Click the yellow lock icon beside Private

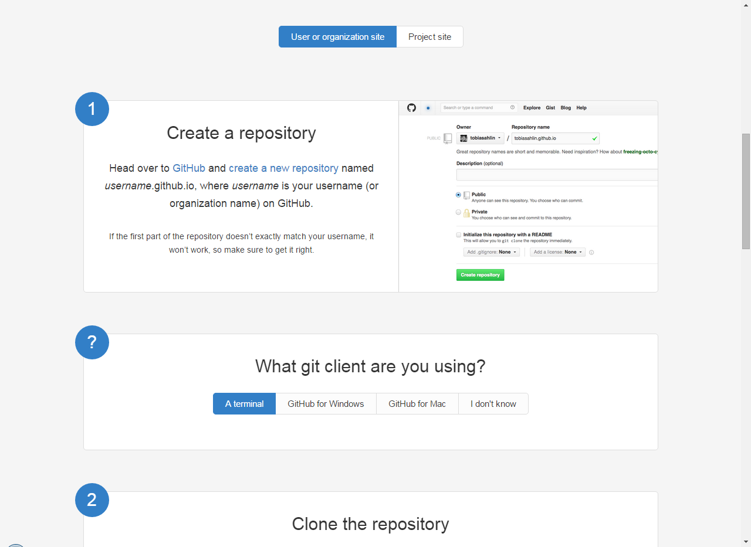pyautogui.click(x=466, y=213)
